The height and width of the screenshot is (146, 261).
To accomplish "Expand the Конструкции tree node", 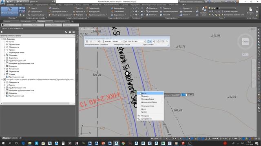I will coord(4,69).
